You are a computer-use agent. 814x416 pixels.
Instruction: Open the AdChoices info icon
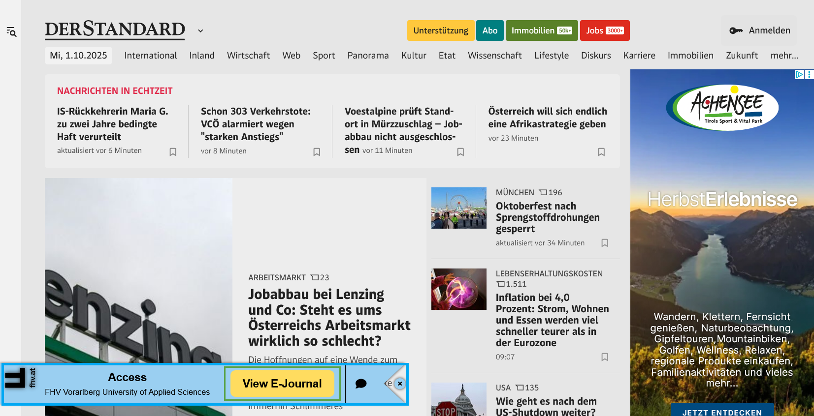(799, 74)
